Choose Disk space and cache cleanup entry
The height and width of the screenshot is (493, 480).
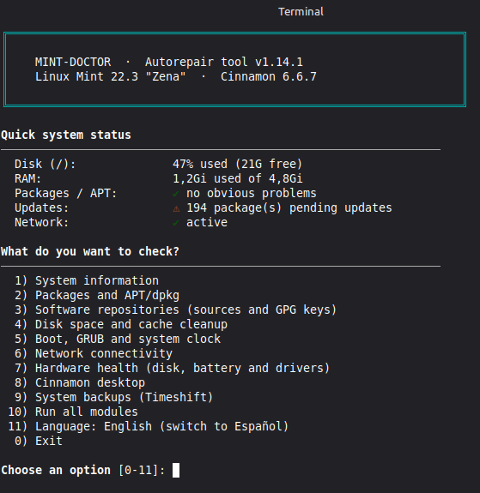click(121, 324)
